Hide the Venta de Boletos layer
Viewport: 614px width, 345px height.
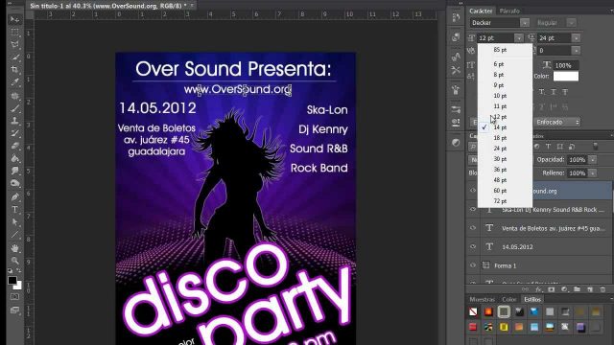pos(473,228)
